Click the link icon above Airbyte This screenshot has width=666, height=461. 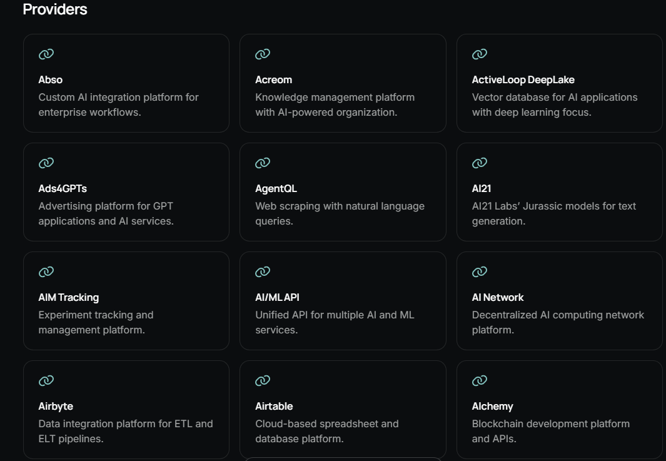tap(46, 380)
